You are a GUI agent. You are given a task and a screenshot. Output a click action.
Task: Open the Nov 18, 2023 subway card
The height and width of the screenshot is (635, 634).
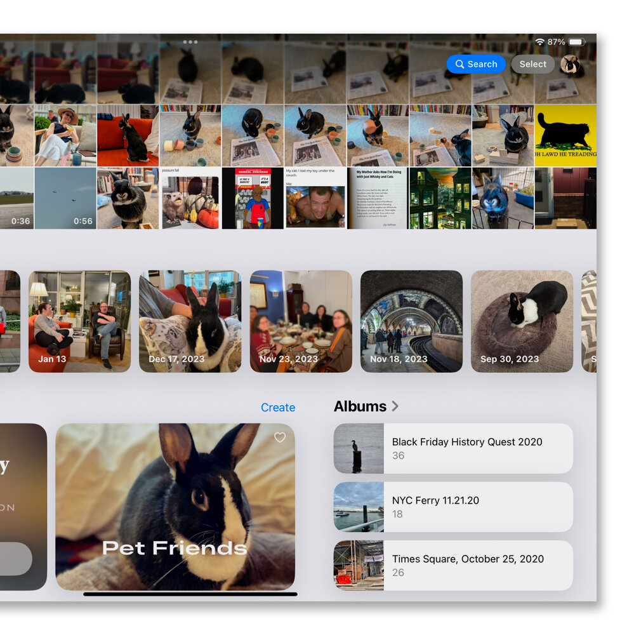(x=411, y=321)
